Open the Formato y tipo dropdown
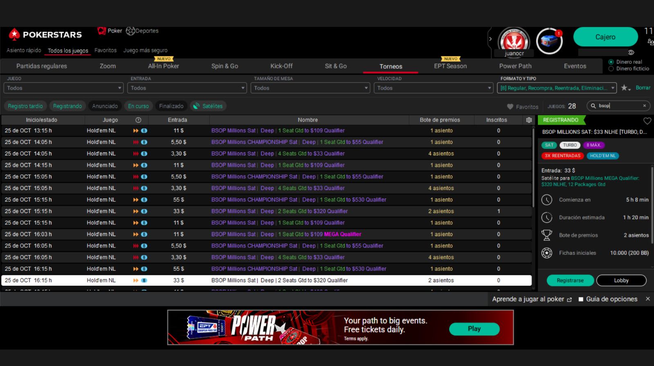 click(x=557, y=88)
